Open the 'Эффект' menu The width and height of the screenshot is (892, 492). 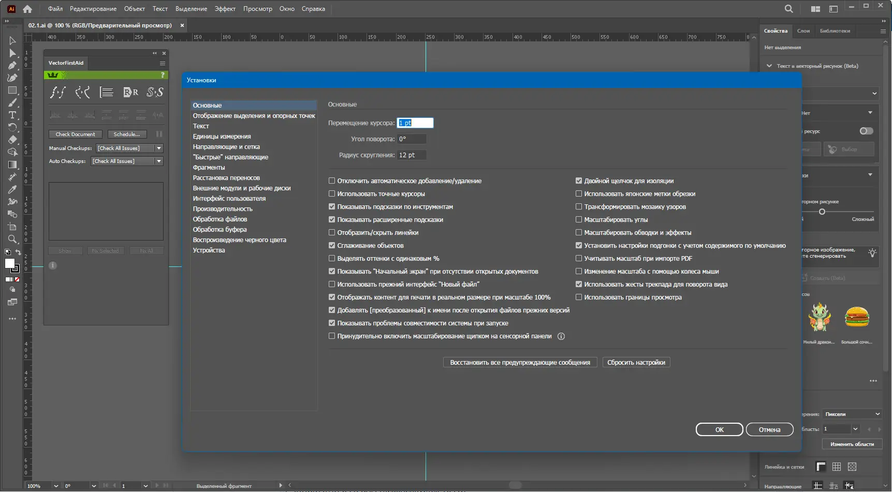(225, 9)
